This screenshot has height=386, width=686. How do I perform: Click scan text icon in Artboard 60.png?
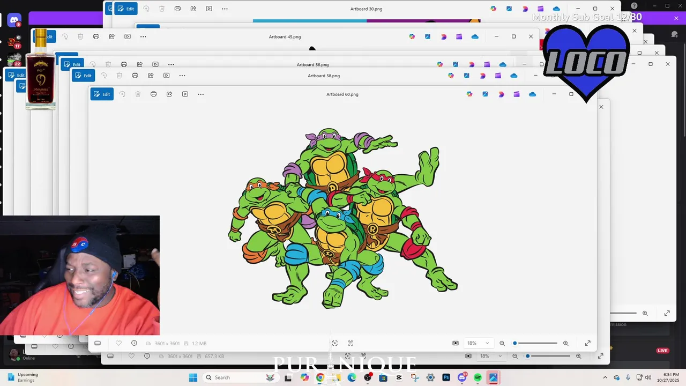click(x=351, y=343)
